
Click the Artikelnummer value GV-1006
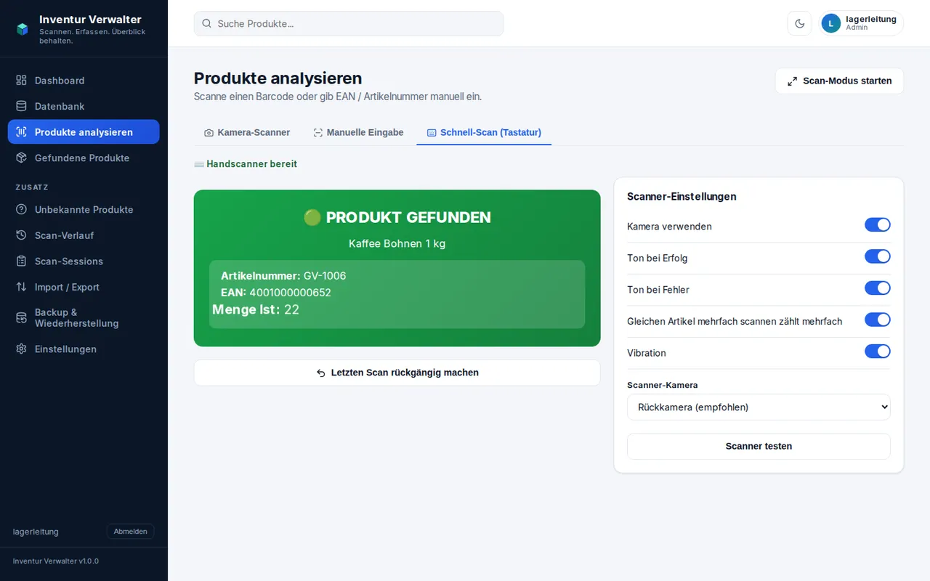325,276
